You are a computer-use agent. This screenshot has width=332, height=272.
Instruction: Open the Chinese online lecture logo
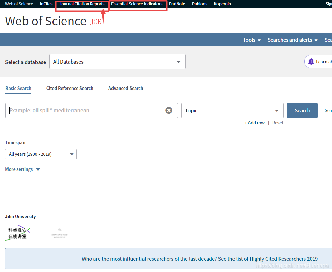18,233
